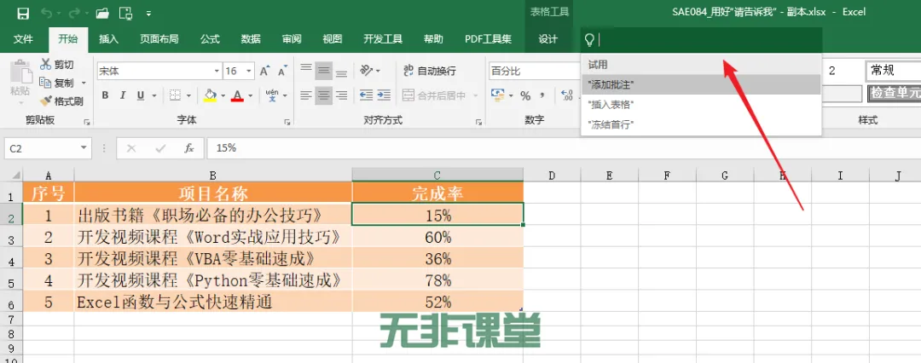Click the 剪切 (Cut) scissors button
Image resolution: width=921 pixels, height=363 pixels.
[x=57, y=65]
